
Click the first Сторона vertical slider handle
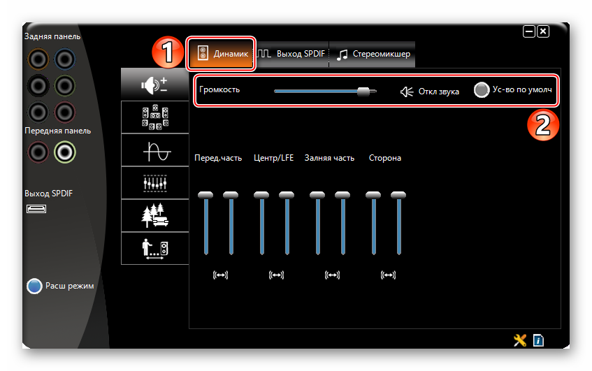click(x=373, y=195)
